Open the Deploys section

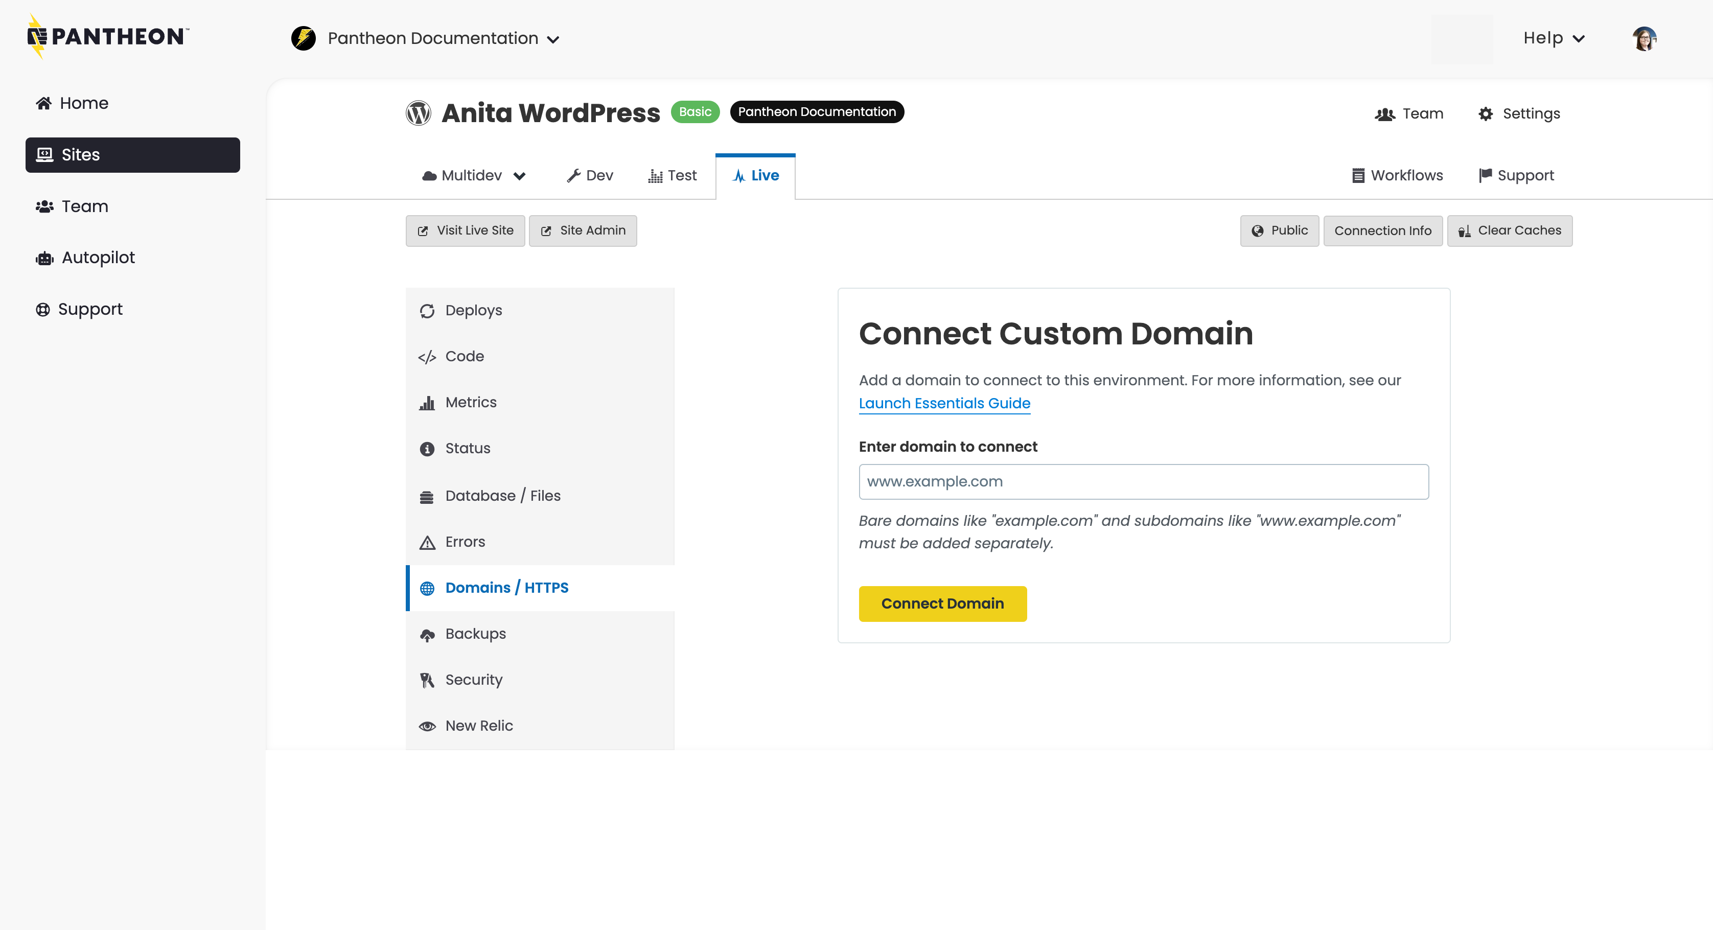pyautogui.click(x=473, y=310)
